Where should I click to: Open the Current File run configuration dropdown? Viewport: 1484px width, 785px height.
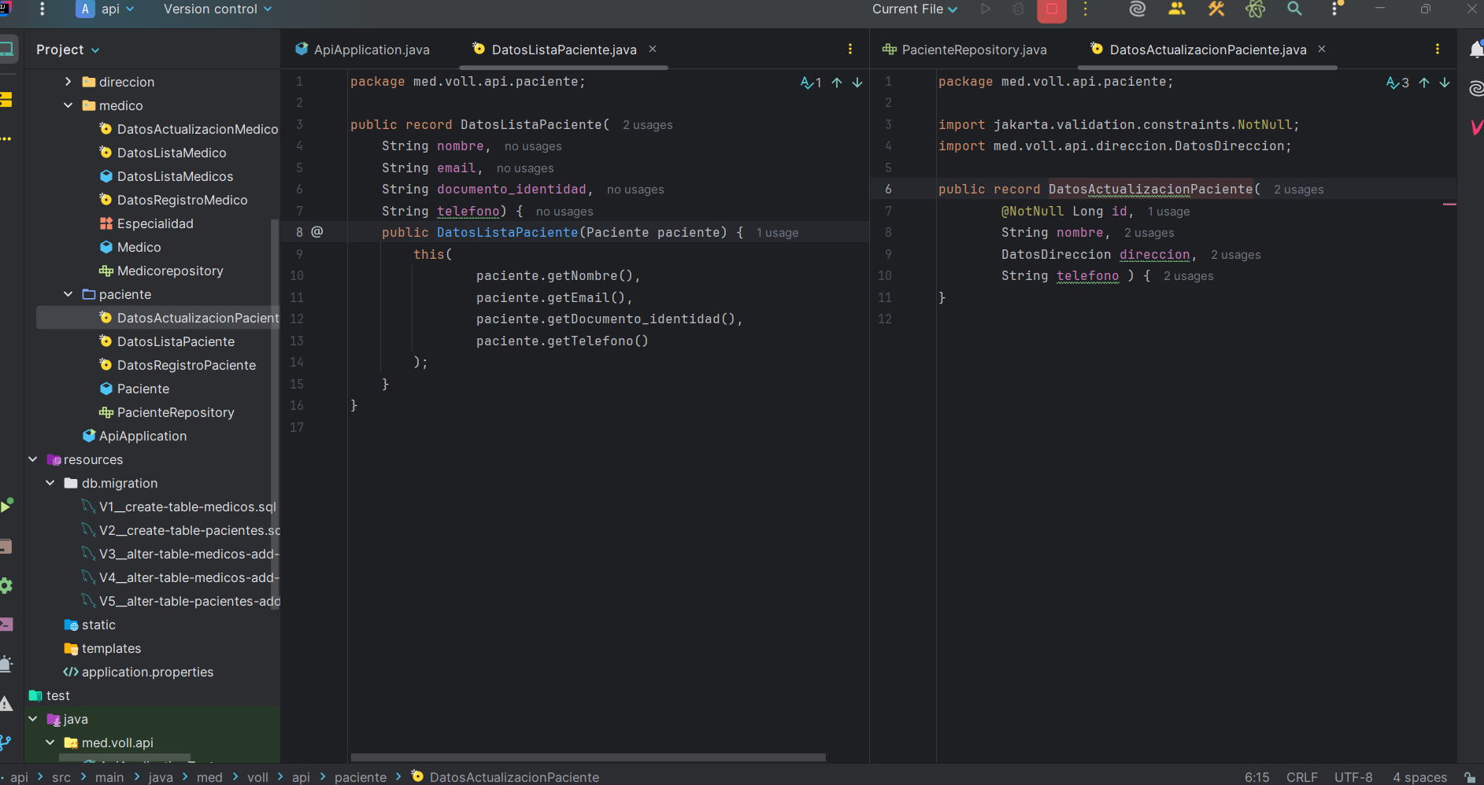(x=915, y=9)
